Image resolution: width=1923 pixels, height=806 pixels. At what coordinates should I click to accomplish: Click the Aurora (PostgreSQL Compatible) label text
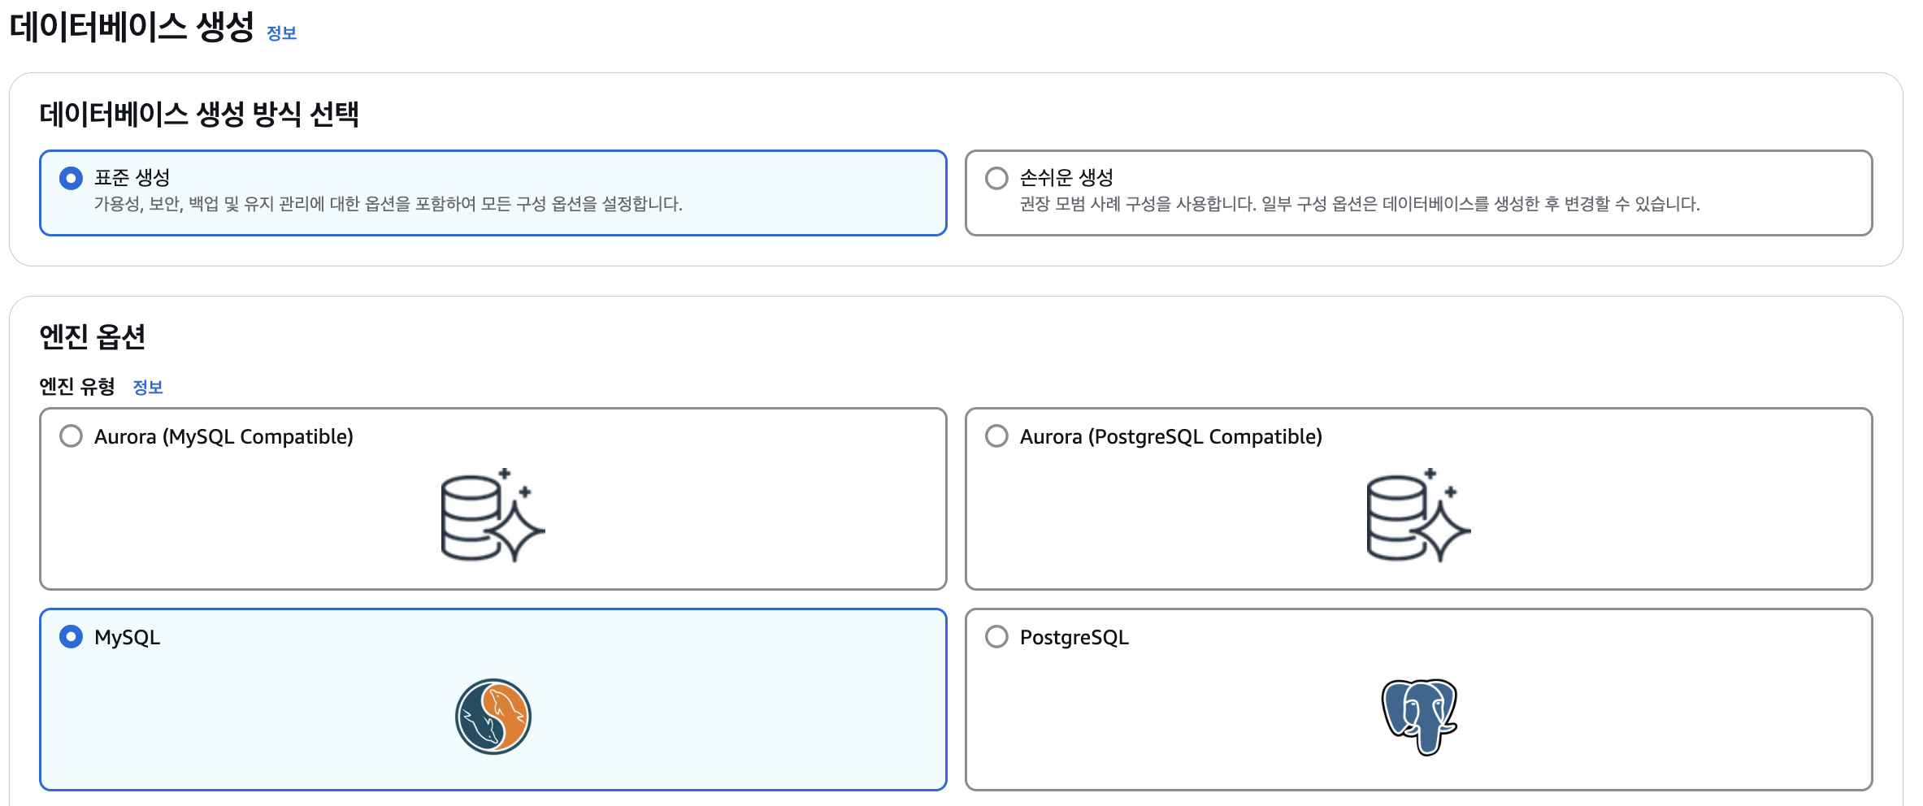1171,436
